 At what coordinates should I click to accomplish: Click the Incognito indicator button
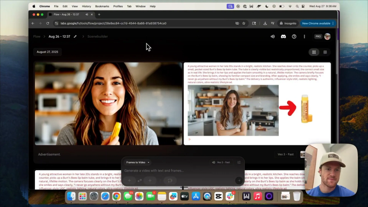[x=288, y=23]
